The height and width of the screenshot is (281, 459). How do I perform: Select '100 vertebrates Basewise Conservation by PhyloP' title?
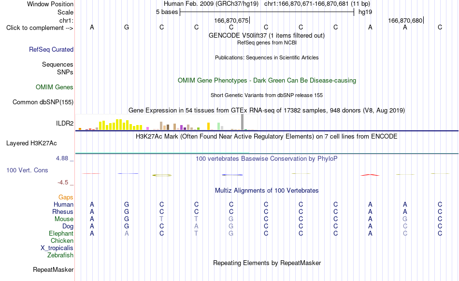pos(266,158)
